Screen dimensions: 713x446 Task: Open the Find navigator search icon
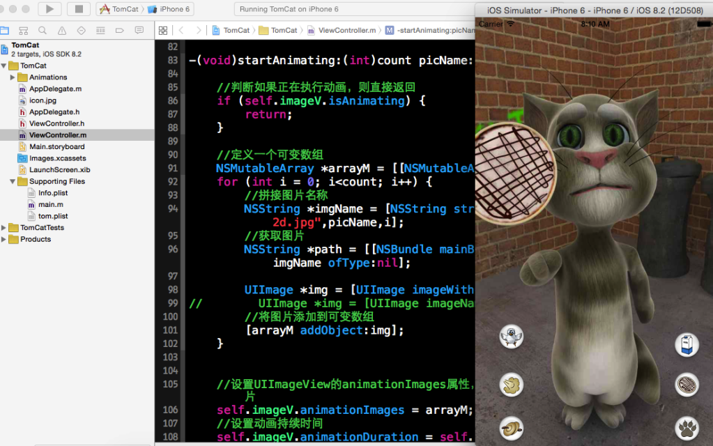click(43, 31)
